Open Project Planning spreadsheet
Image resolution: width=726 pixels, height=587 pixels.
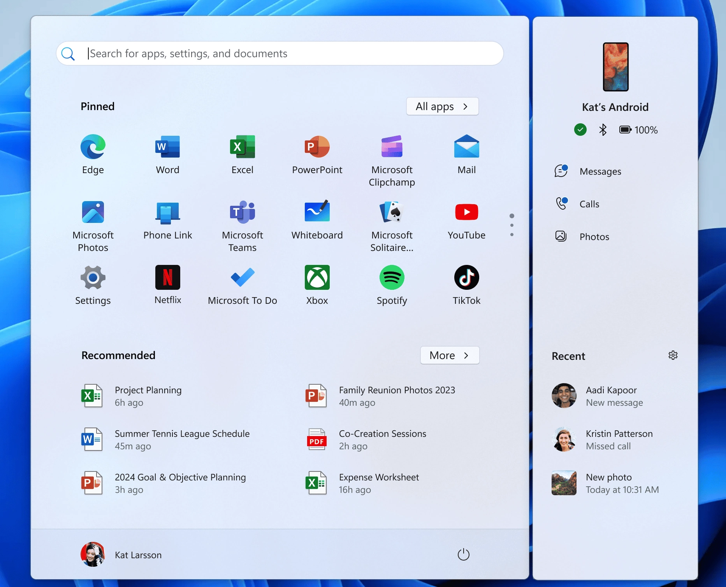[x=132, y=396]
